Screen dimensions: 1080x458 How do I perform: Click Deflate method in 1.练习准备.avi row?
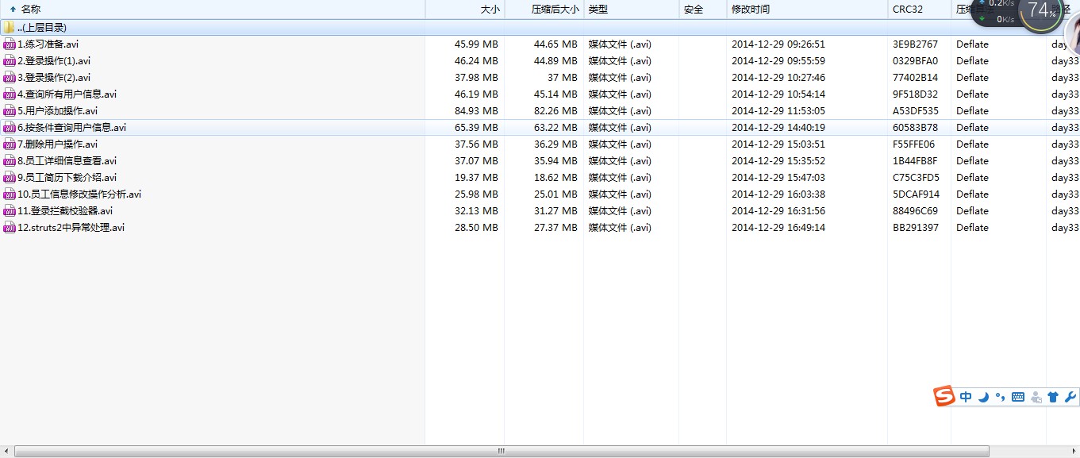[972, 44]
